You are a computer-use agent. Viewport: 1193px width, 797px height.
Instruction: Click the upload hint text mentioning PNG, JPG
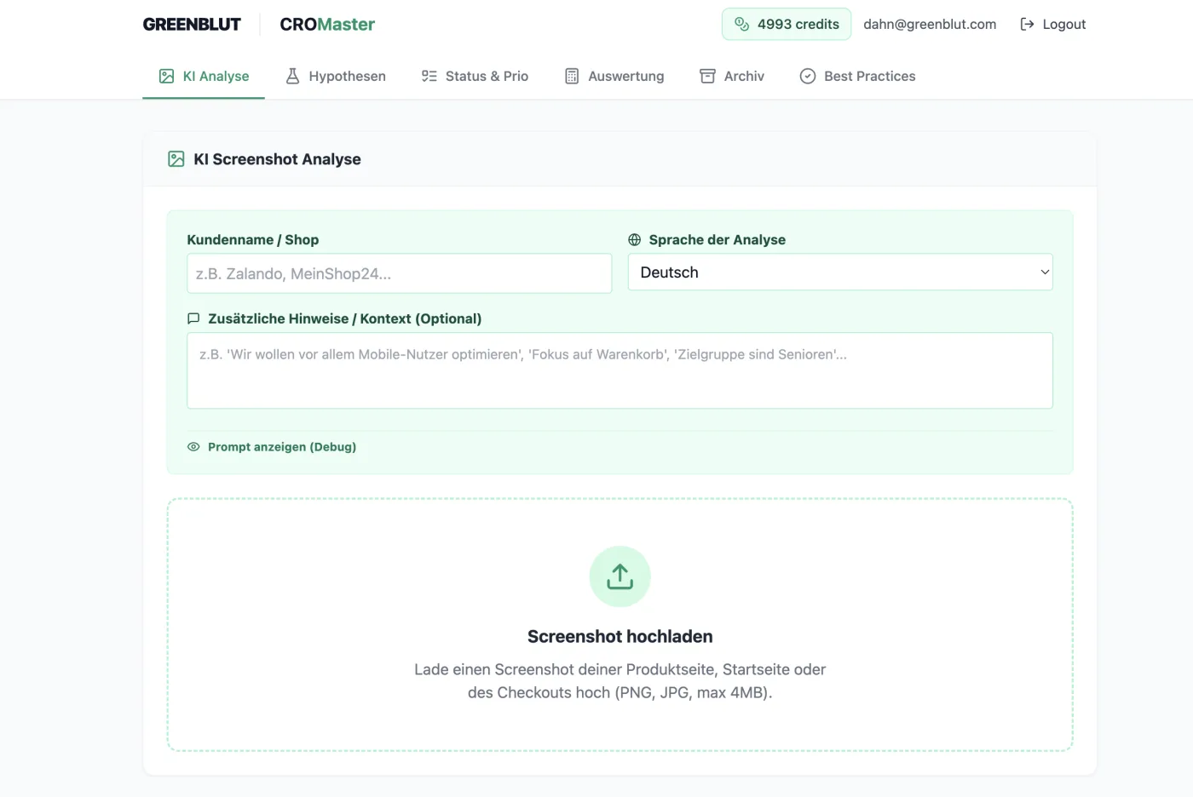[620, 681]
